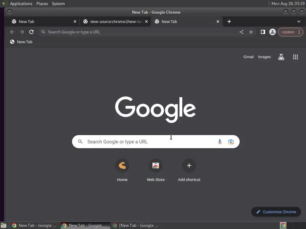Image resolution: width=306 pixels, height=229 pixels.
Task: Expand the tab search dropdown chevron
Action: click(x=299, y=21)
